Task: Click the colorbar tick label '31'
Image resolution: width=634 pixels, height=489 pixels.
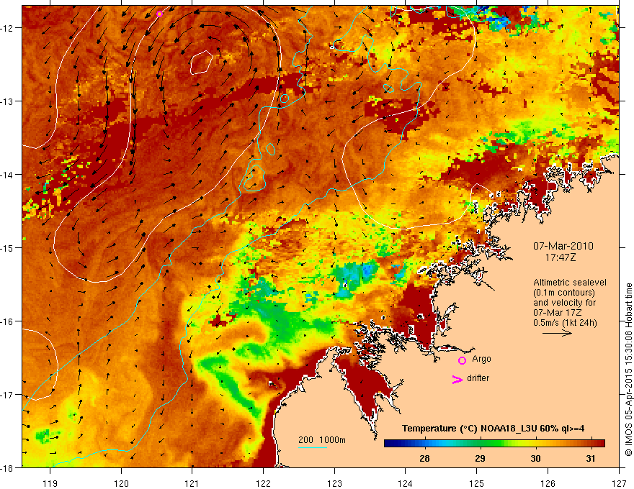Action: [590, 458]
